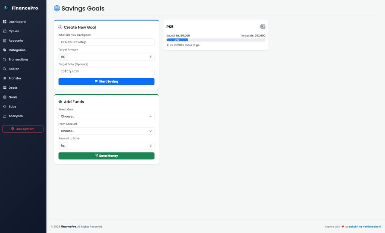Click the Cycles calendar icon
Screen dimensions: 385x233
coord(5,31)
